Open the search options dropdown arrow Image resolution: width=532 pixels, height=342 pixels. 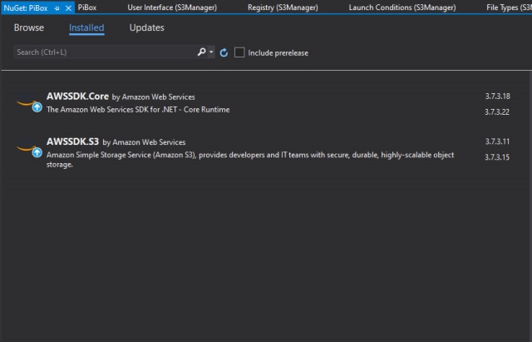211,52
